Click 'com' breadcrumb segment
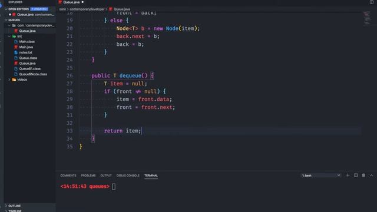The image size is (377, 212). click(x=62, y=9)
